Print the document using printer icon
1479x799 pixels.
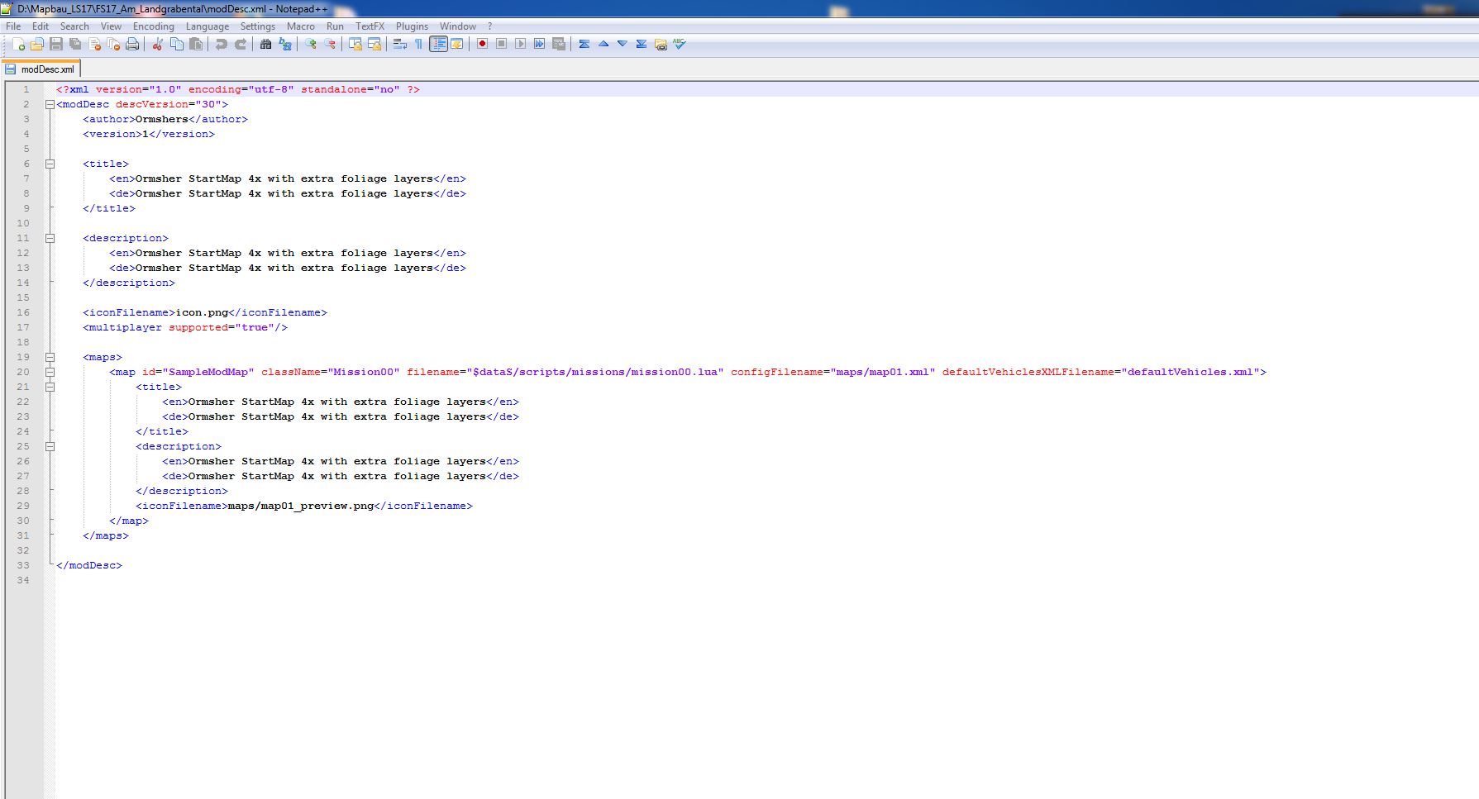pyautogui.click(x=132, y=45)
